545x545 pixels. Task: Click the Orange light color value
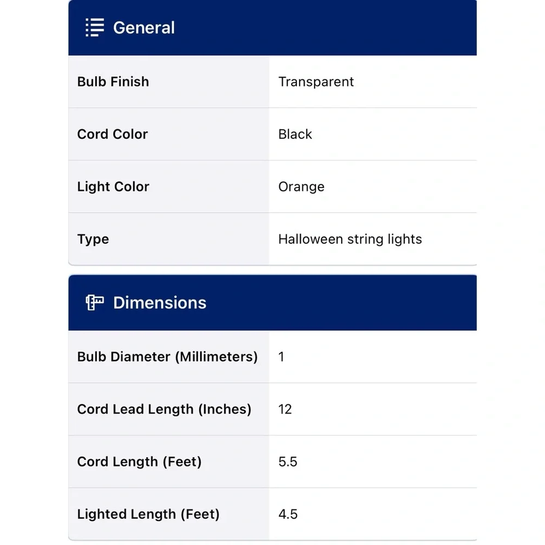301,186
